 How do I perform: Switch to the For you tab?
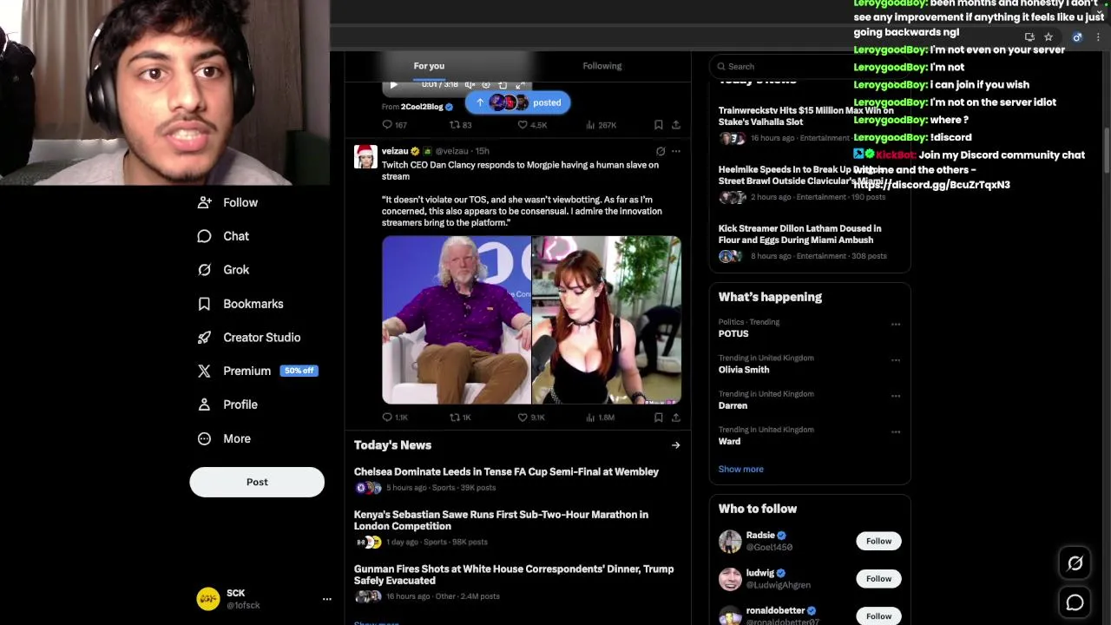point(429,66)
